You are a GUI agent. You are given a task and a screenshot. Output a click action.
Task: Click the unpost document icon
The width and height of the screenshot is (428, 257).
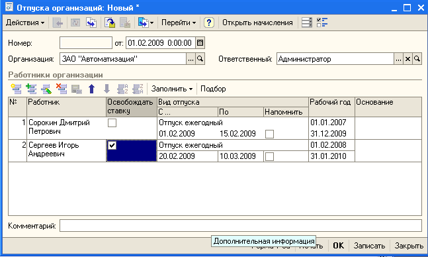click(x=125, y=23)
